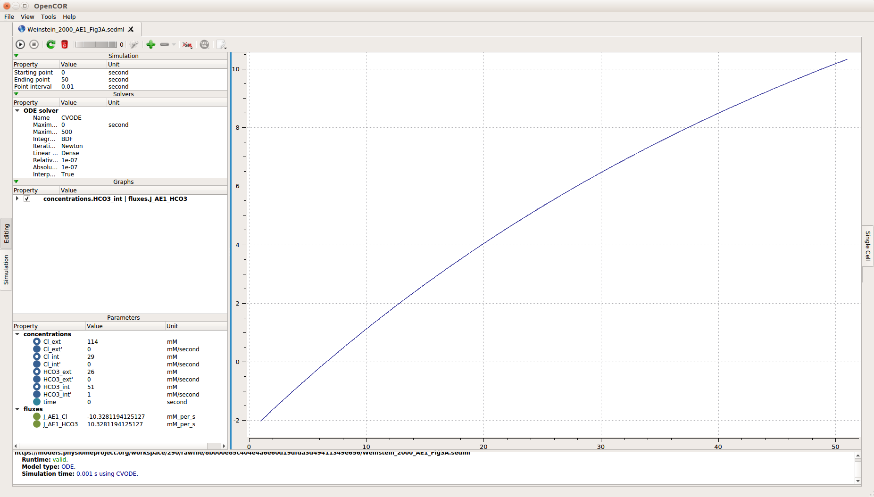Collapse the concentrations parameter group
874x497 pixels.
(x=17, y=334)
